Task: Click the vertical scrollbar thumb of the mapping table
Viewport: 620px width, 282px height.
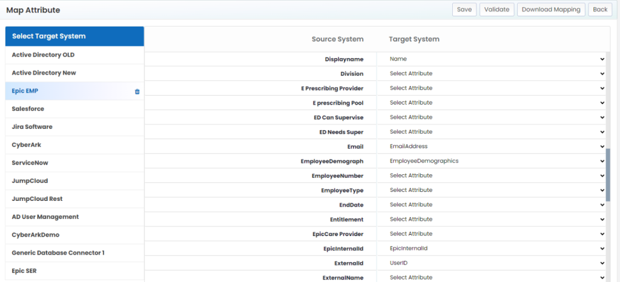Action: tap(608, 175)
